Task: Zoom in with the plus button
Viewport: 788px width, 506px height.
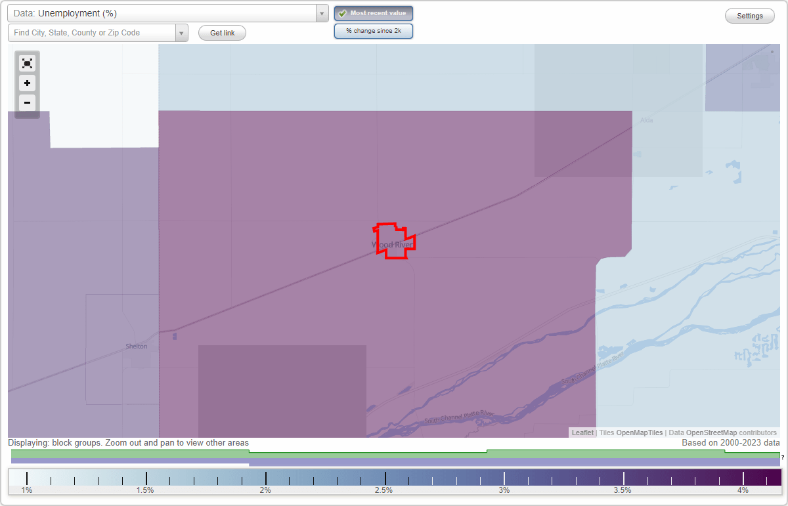Action: (27, 83)
